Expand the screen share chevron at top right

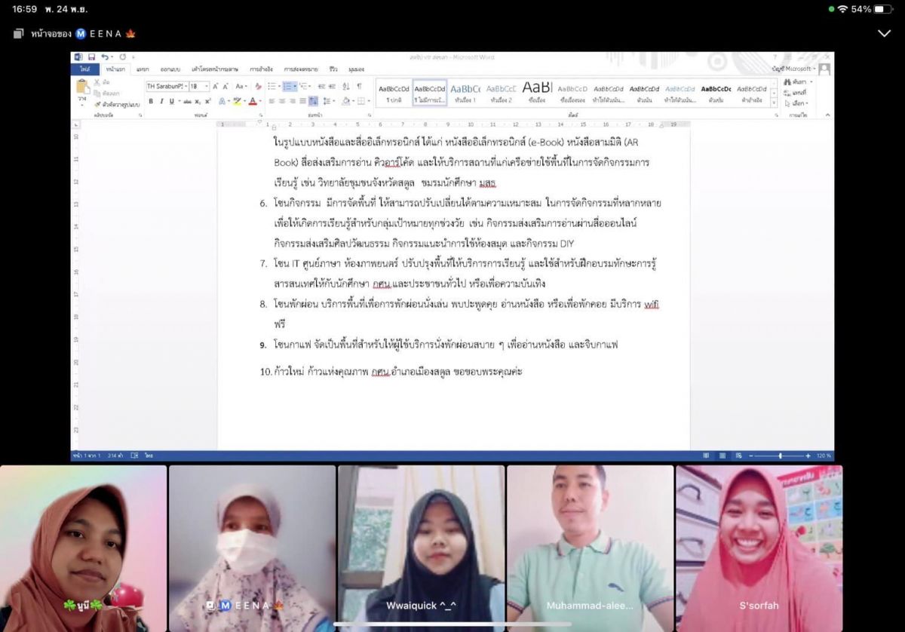(x=884, y=34)
